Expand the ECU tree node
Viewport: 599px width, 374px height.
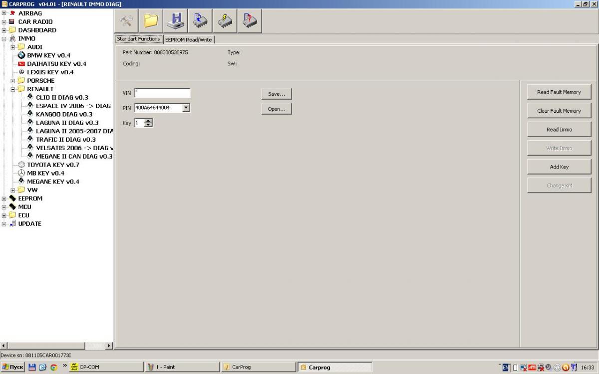coord(4,215)
